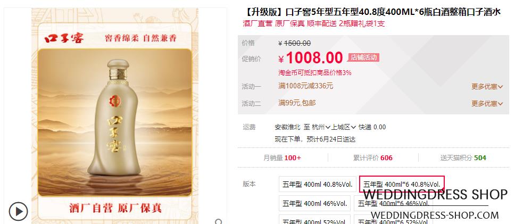The width and height of the screenshot is (515, 224).
Task: View 累计评价 606 reviews
Action: (x=373, y=158)
